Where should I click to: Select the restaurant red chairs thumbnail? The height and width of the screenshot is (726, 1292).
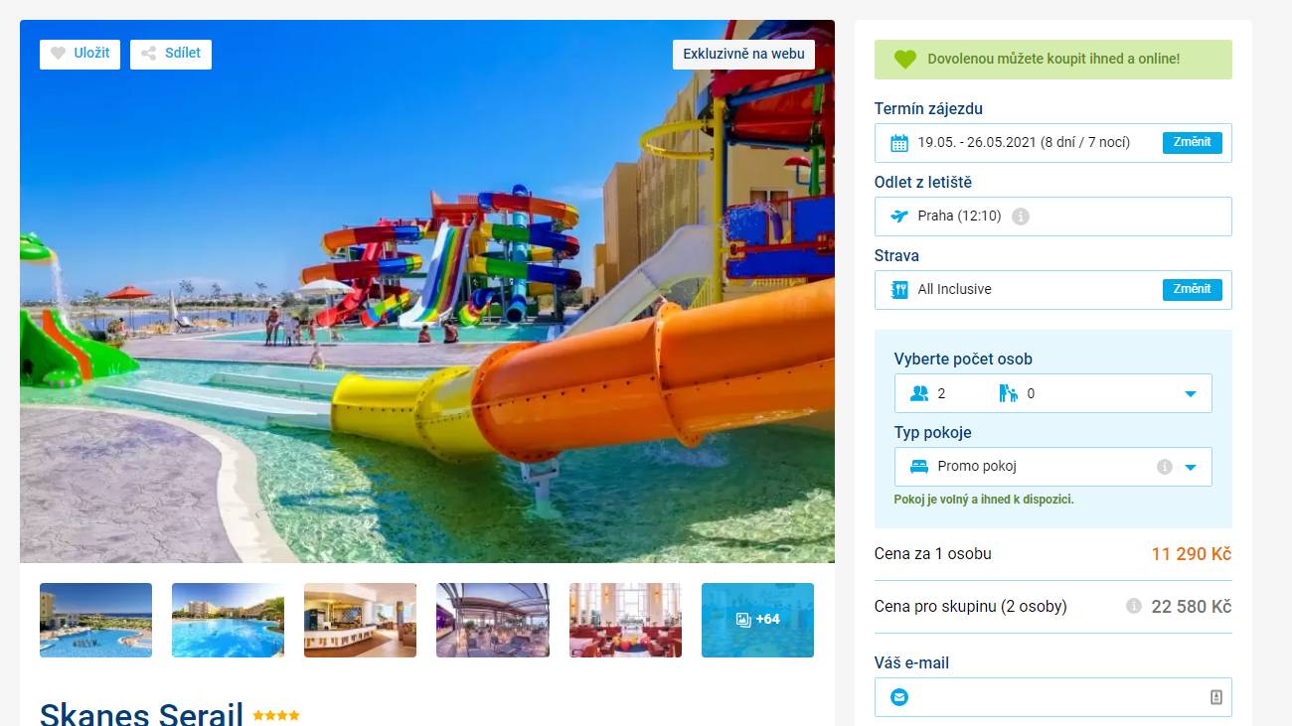(625, 620)
